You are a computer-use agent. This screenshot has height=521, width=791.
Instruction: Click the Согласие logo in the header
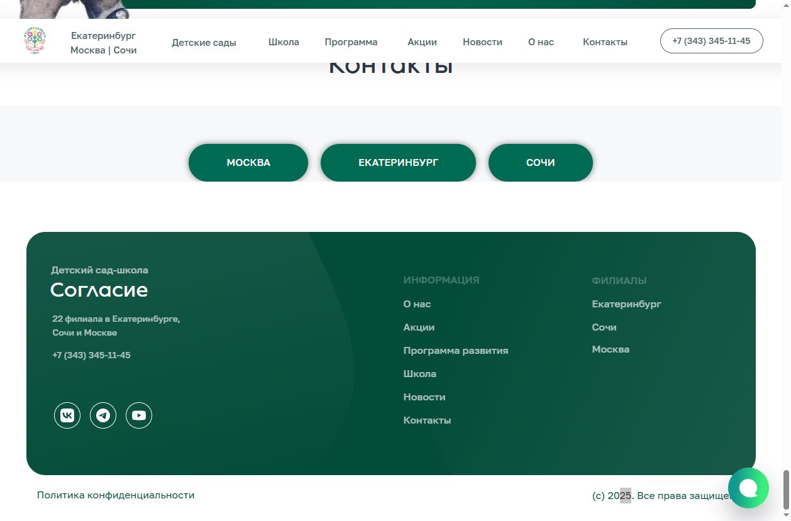(x=35, y=41)
